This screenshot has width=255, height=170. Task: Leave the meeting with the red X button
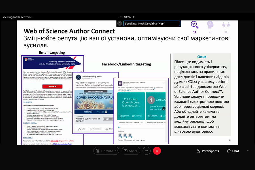(x=157, y=151)
